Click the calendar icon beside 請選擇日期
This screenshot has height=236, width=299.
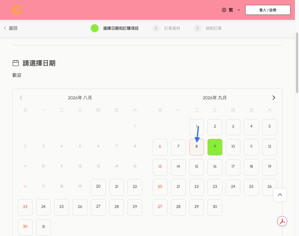pyautogui.click(x=16, y=63)
